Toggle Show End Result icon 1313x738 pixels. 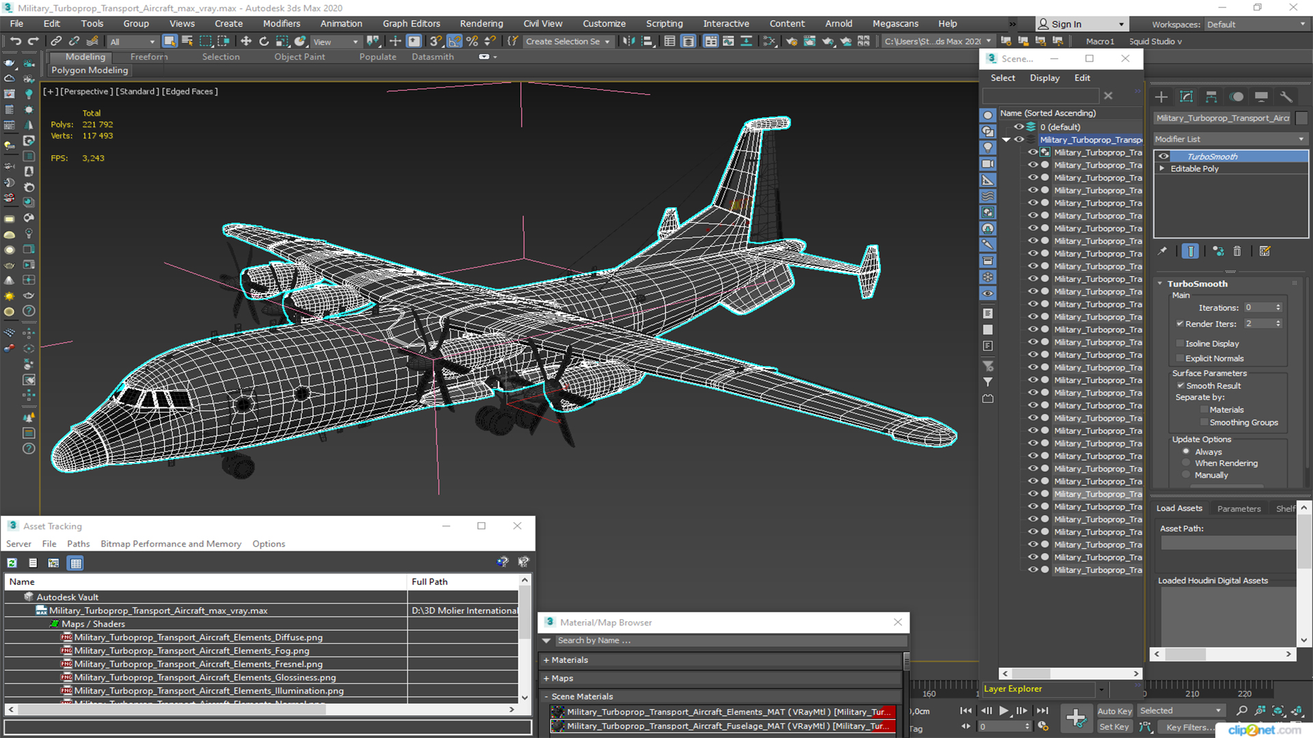pos(1190,251)
